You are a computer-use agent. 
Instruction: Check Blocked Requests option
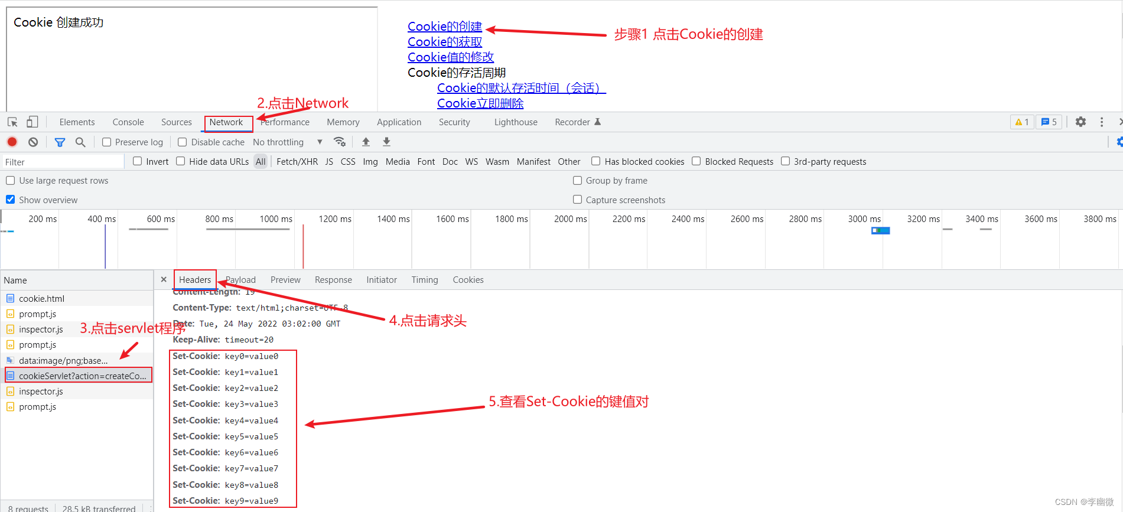pos(696,161)
